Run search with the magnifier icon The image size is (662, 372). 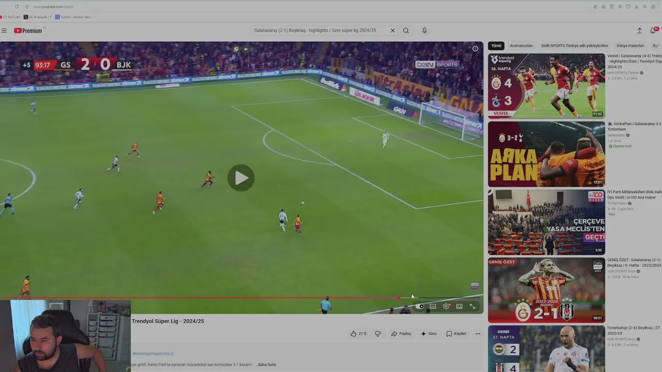tap(406, 30)
